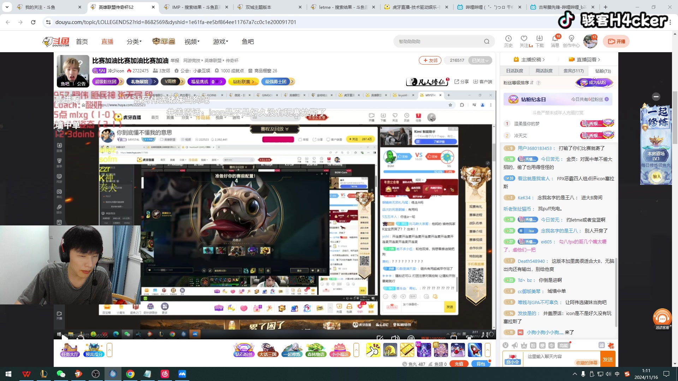This screenshot has width=678, height=381.
Task: Collapse the 一起修炼 floating widget
Action: pos(656,96)
